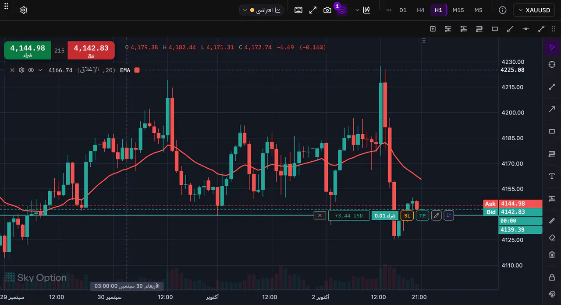Toggle the SL stop loss on order
This screenshot has width=561, height=305.
(x=407, y=215)
